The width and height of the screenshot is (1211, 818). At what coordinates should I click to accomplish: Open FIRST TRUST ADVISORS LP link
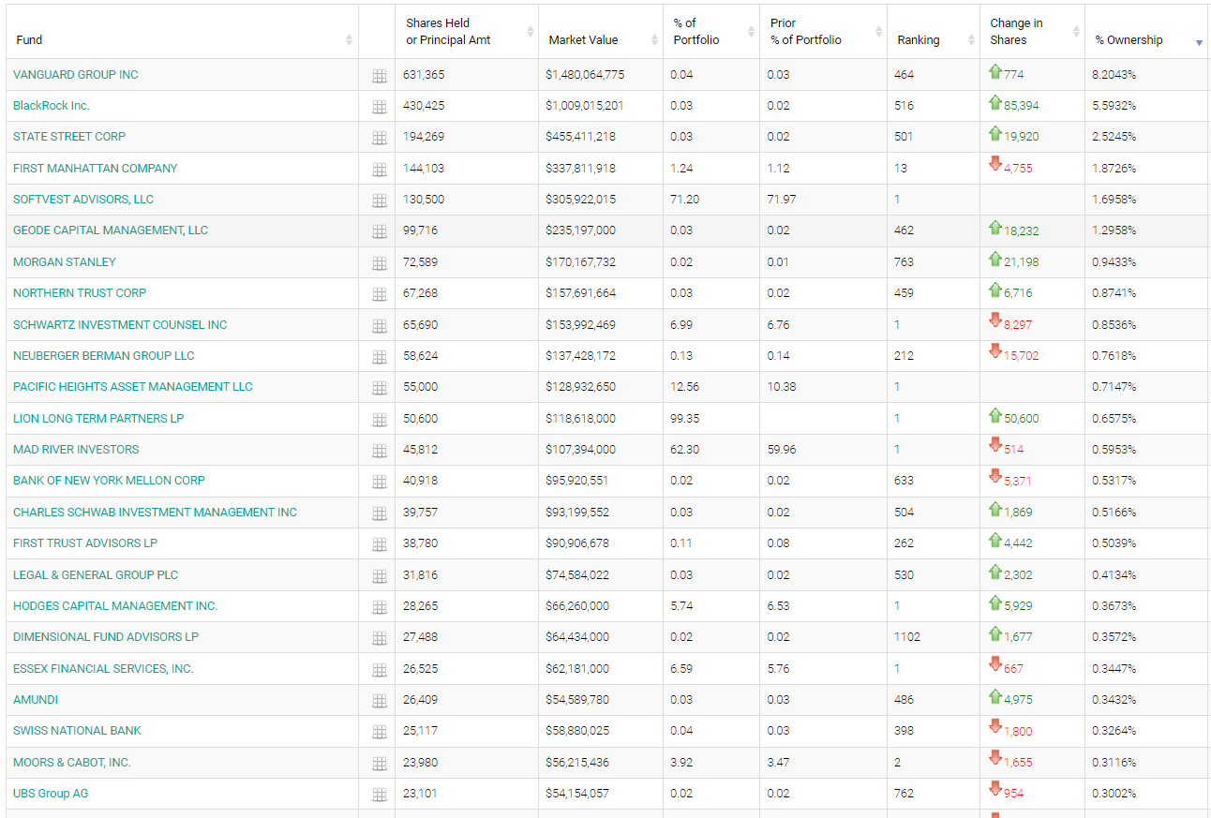click(x=85, y=543)
